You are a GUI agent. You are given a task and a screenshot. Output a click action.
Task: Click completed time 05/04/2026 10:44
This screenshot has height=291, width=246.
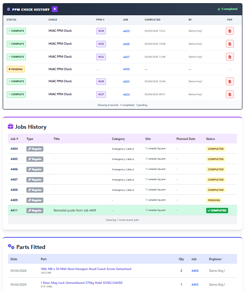155,81
